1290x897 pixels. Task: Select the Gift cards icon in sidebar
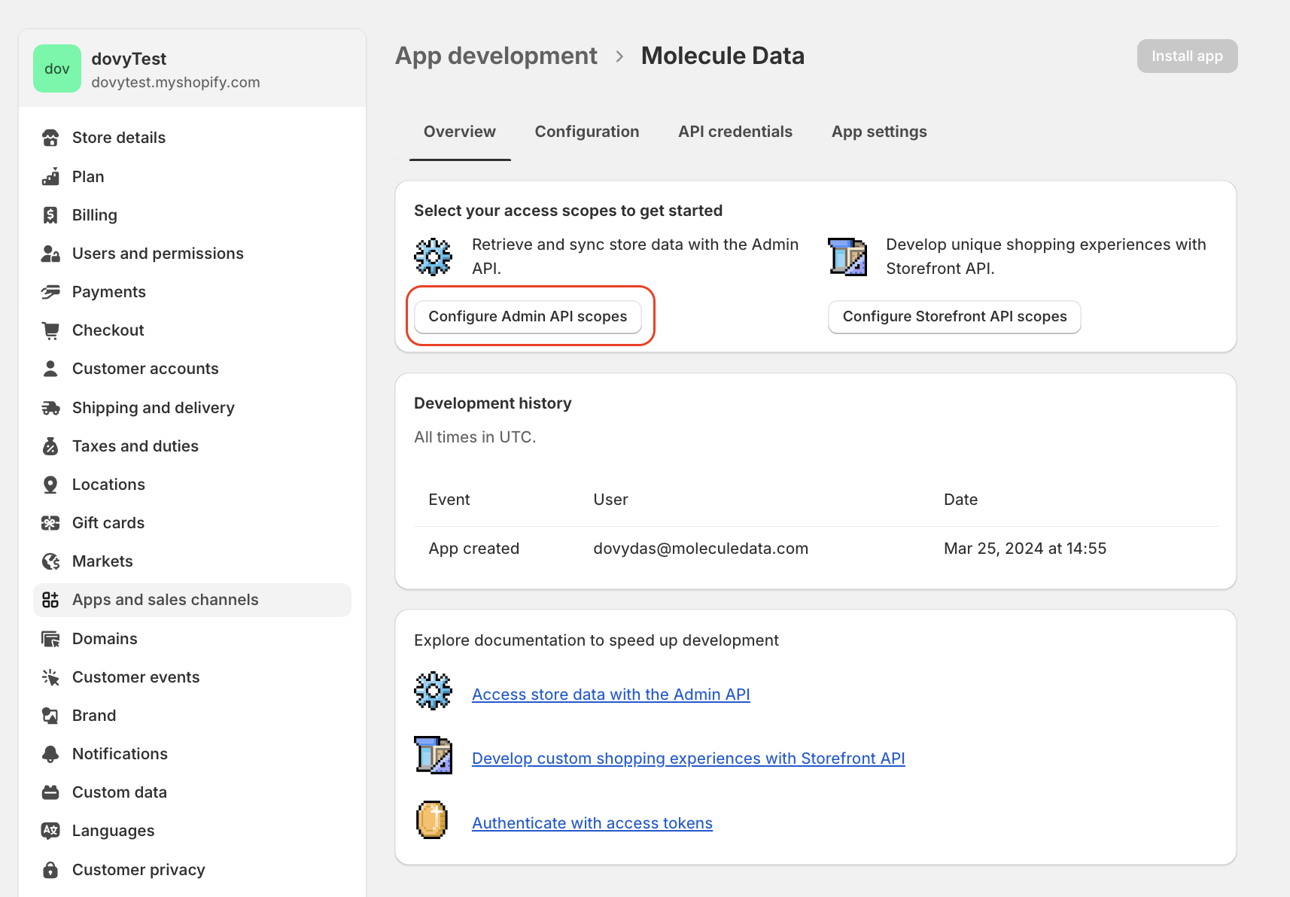click(50, 523)
